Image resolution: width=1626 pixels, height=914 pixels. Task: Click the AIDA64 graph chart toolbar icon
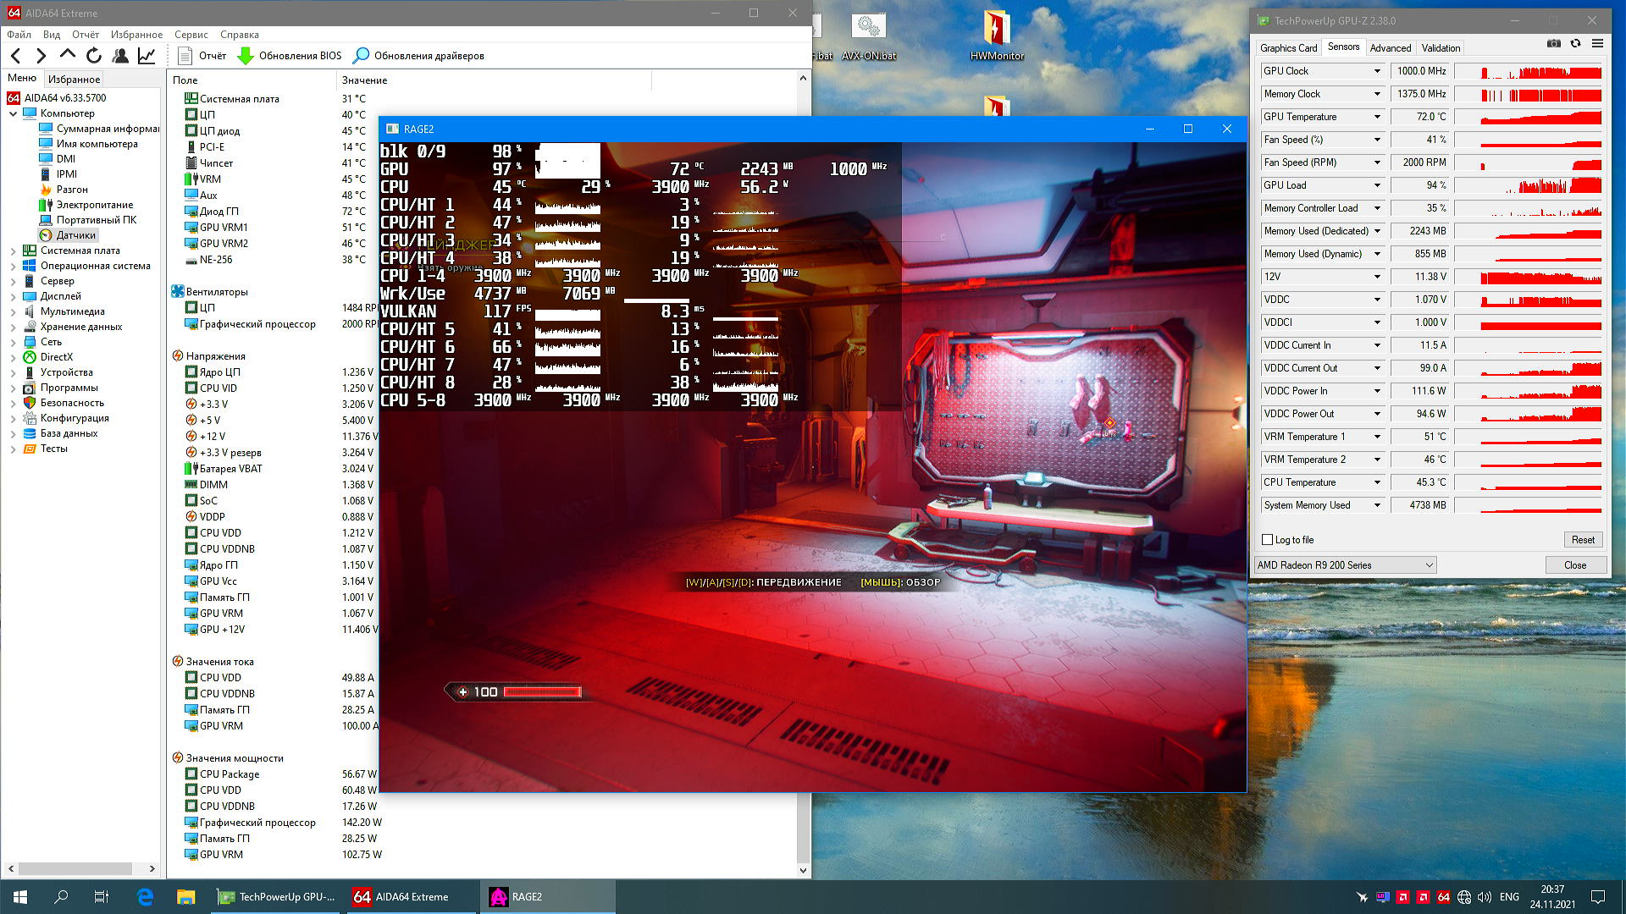click(147, 56)
